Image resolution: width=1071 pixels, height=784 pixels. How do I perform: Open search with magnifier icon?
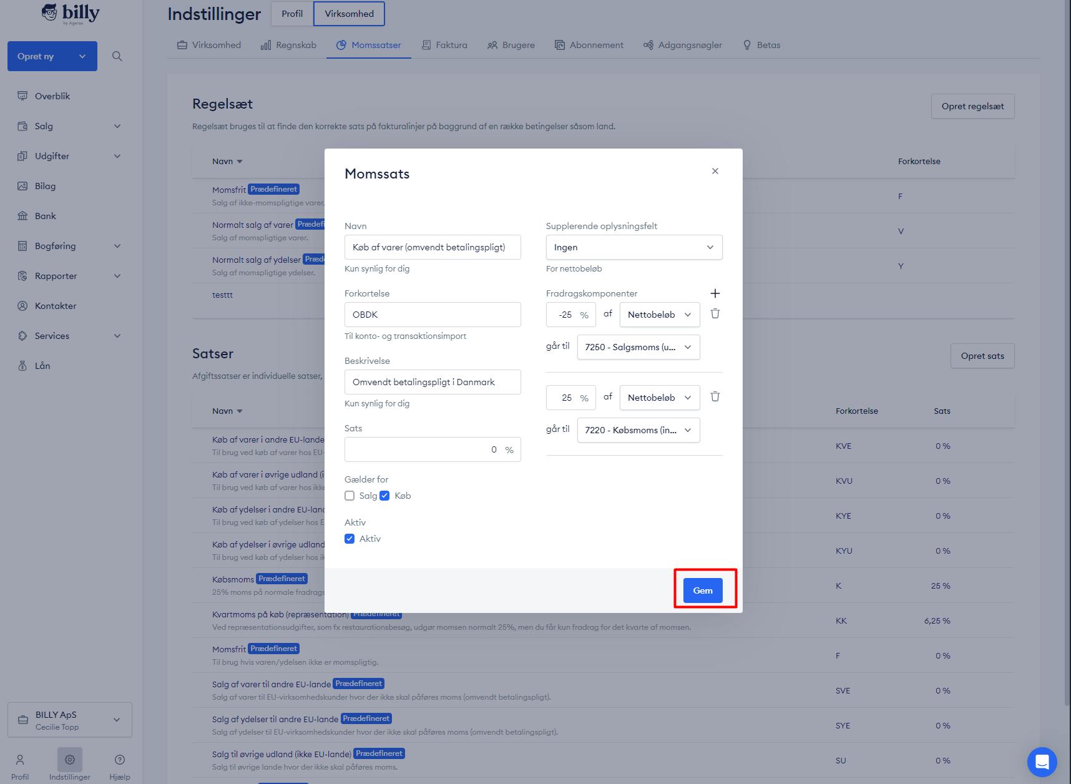(117, 56)
